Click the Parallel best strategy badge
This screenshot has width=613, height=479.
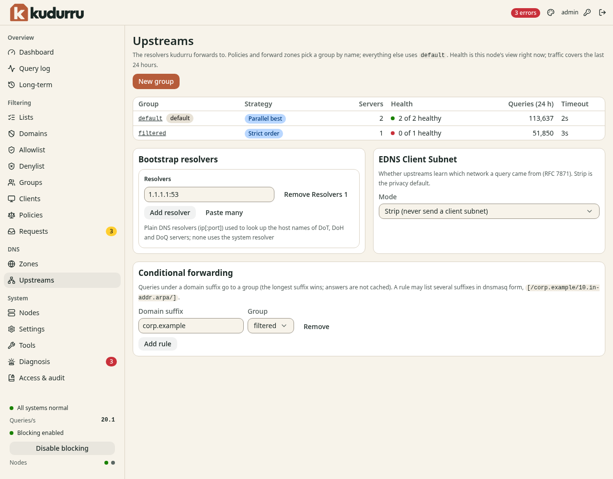tap(265, 119)
